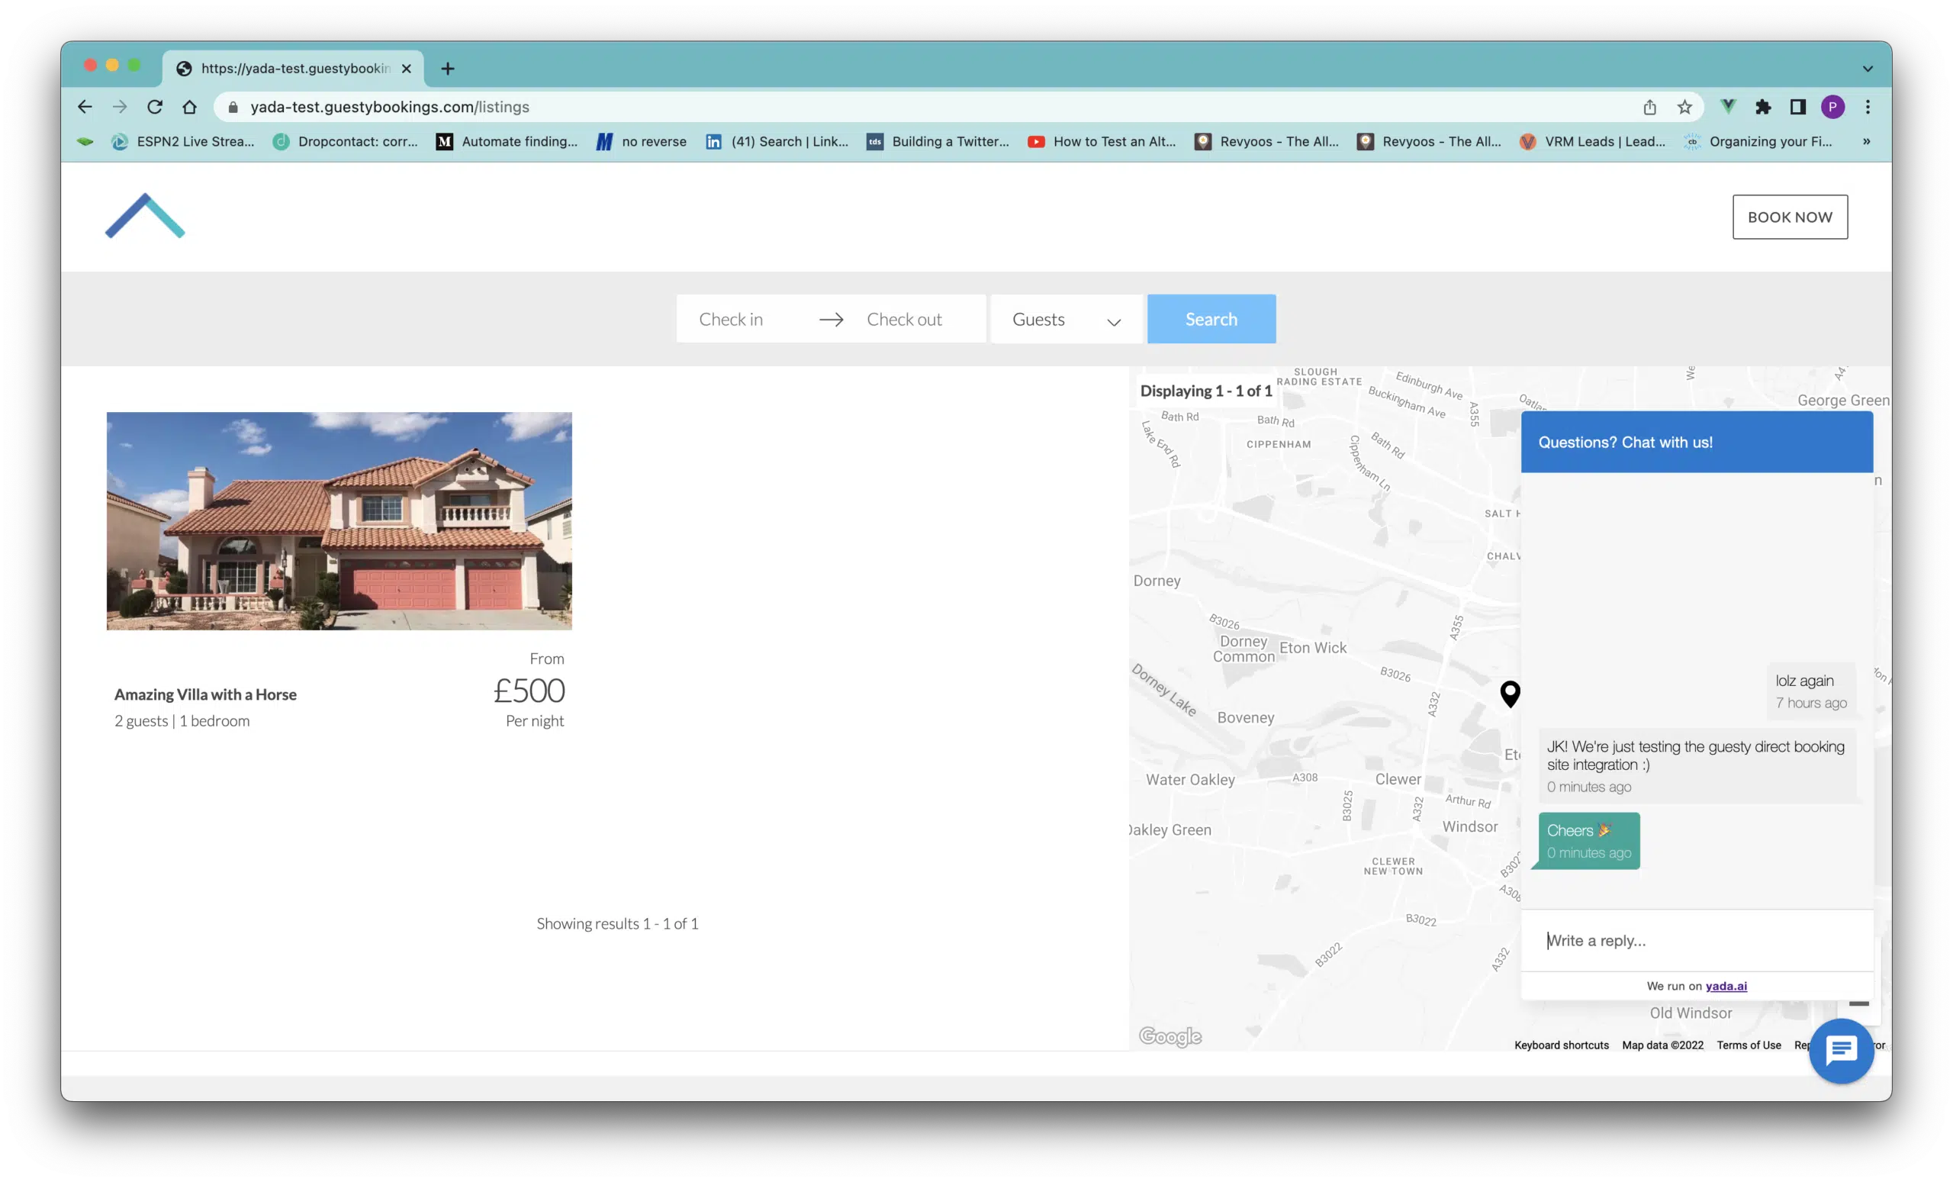Open the How to Test an Alt YouTube bookmark

click(x=1102, y=141)
